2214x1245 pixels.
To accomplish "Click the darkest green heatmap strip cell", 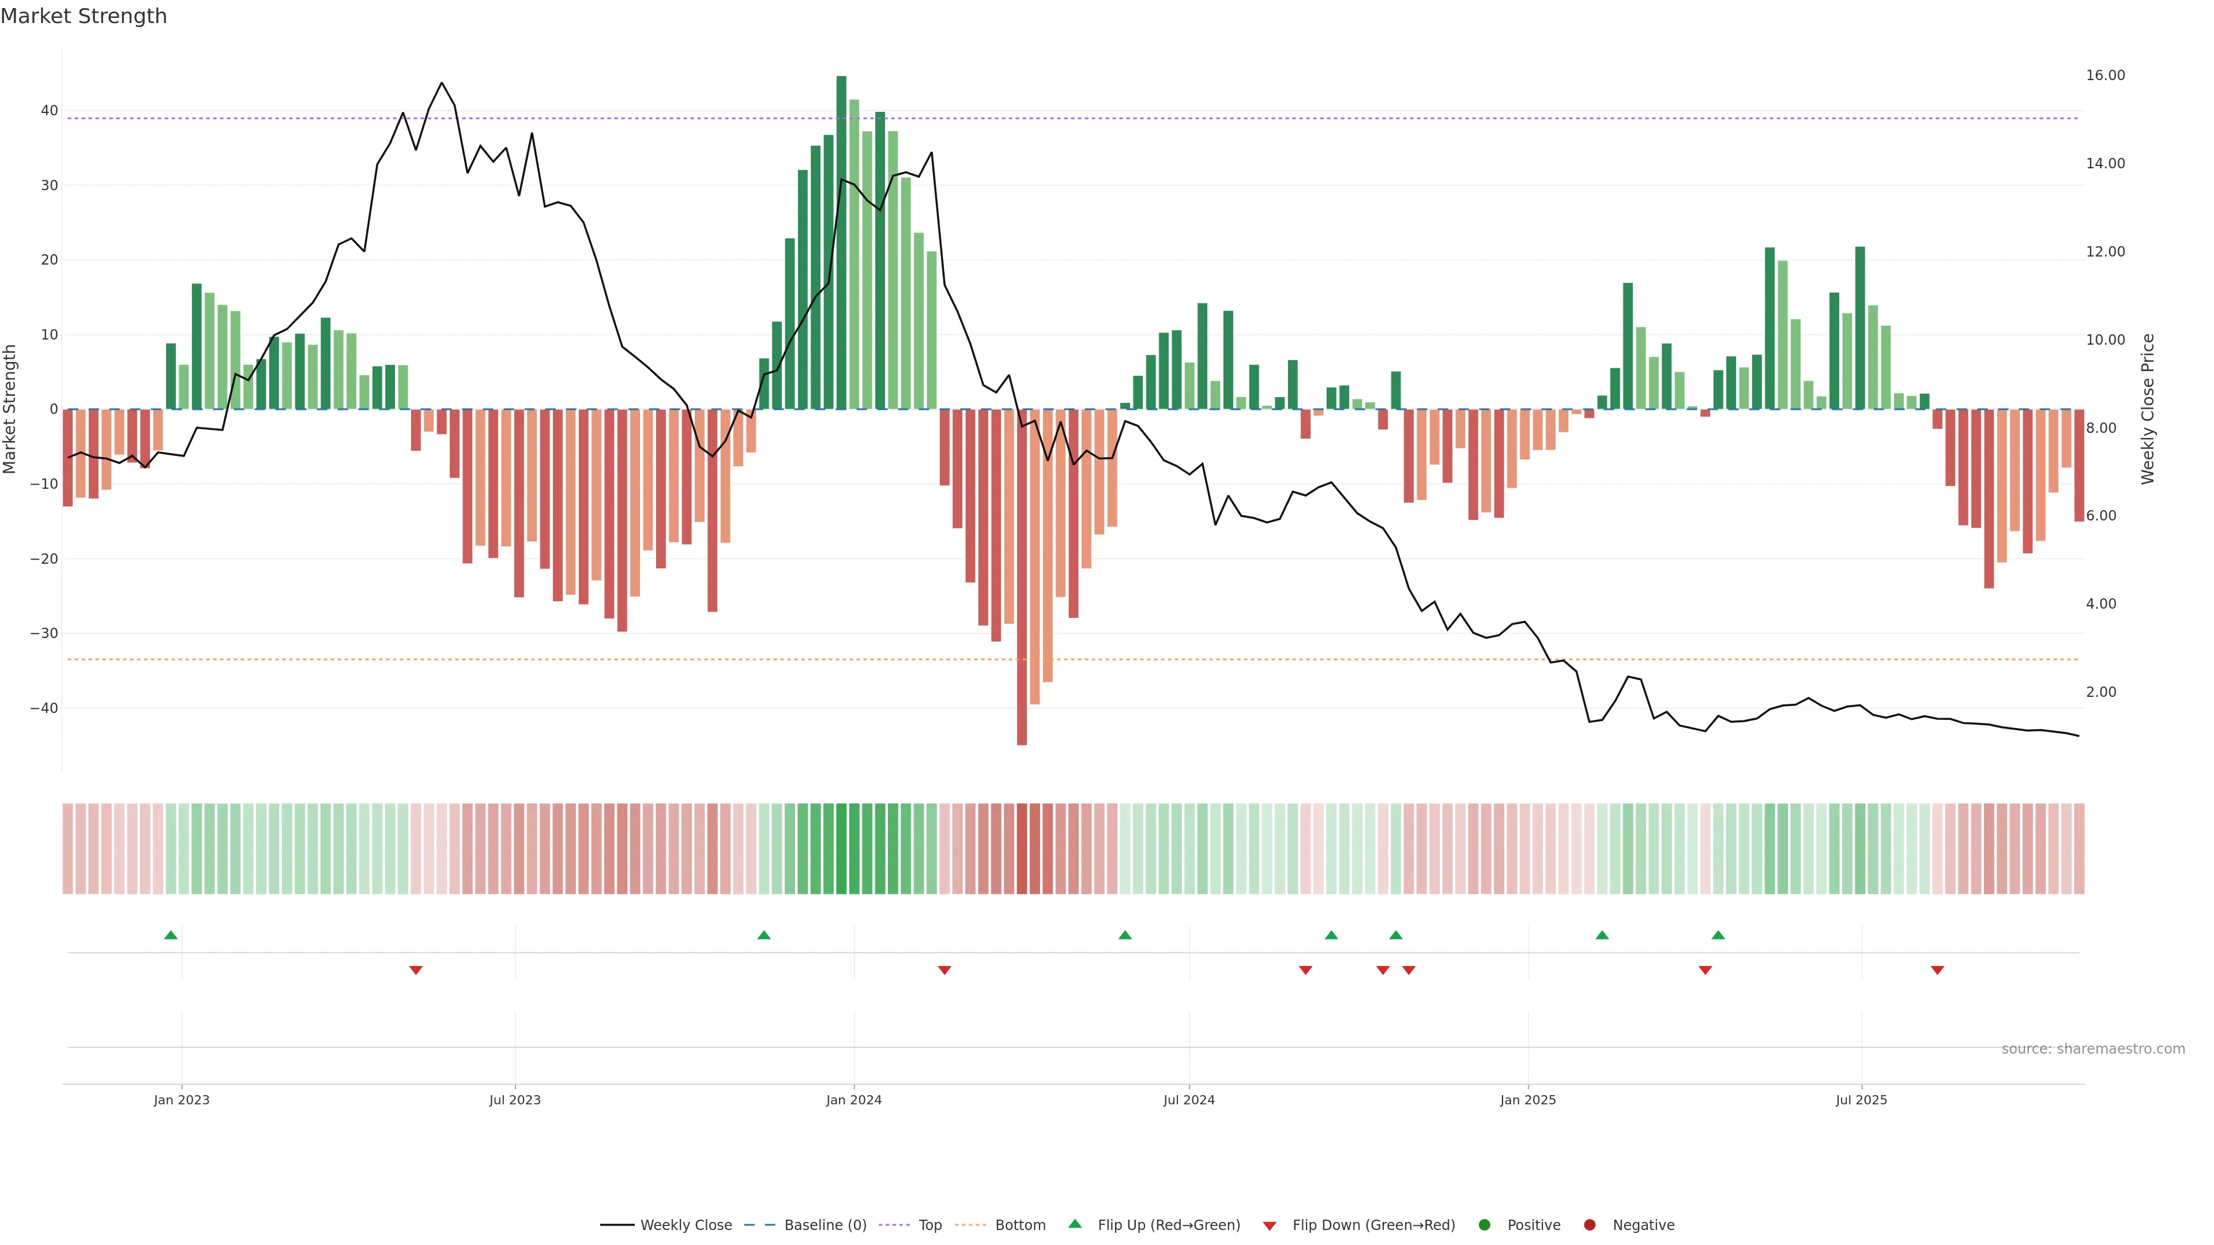I will [841, 849].
